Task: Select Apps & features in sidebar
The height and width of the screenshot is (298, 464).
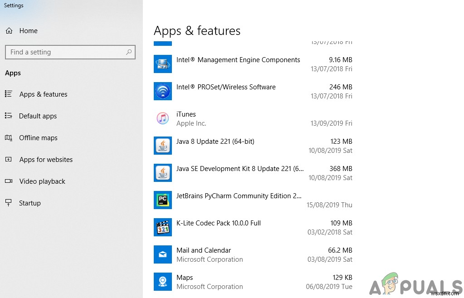Action: 43,94
